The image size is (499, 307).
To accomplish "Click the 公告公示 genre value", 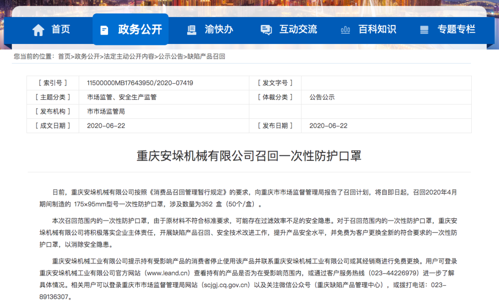I will (322, 97).
